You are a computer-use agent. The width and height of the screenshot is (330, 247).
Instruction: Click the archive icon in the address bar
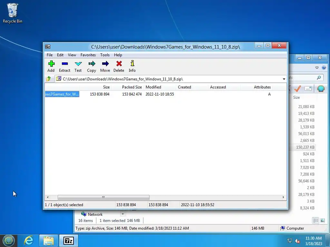point(59,78)
